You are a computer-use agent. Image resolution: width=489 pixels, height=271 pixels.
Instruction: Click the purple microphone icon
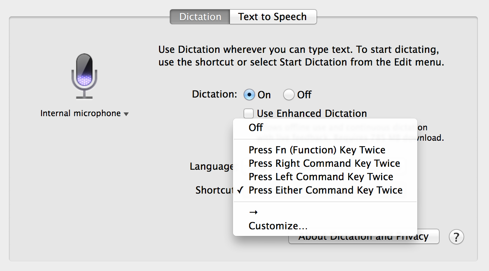coord(84,76)
